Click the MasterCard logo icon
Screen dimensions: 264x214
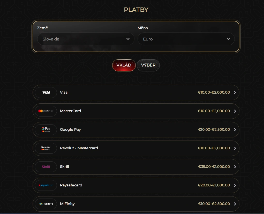(46, 111)
